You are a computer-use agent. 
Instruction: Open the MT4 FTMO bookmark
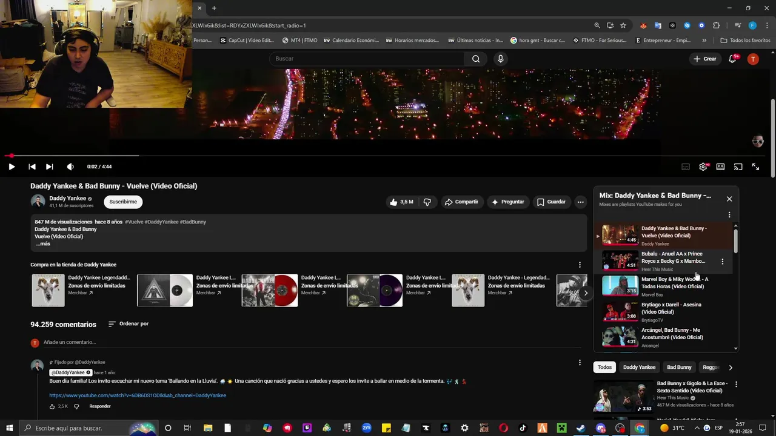[x=300, y=41]
